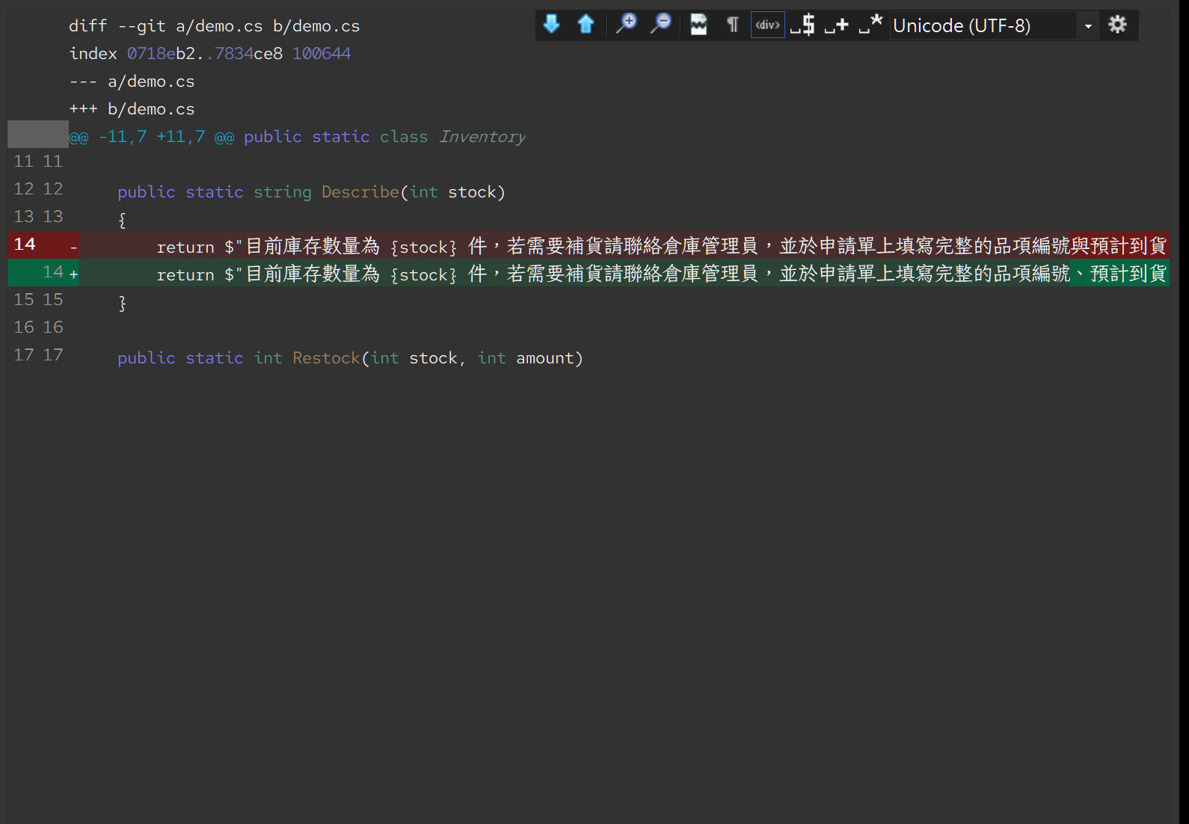Viewport: 1189px width, 824px height.
Task: Toggle ignore all whitespace changes (*)
Action: tap(870, 25)
